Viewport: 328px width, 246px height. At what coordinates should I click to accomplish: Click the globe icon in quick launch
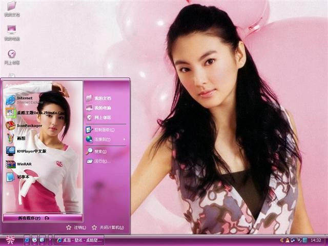[34, 240]
